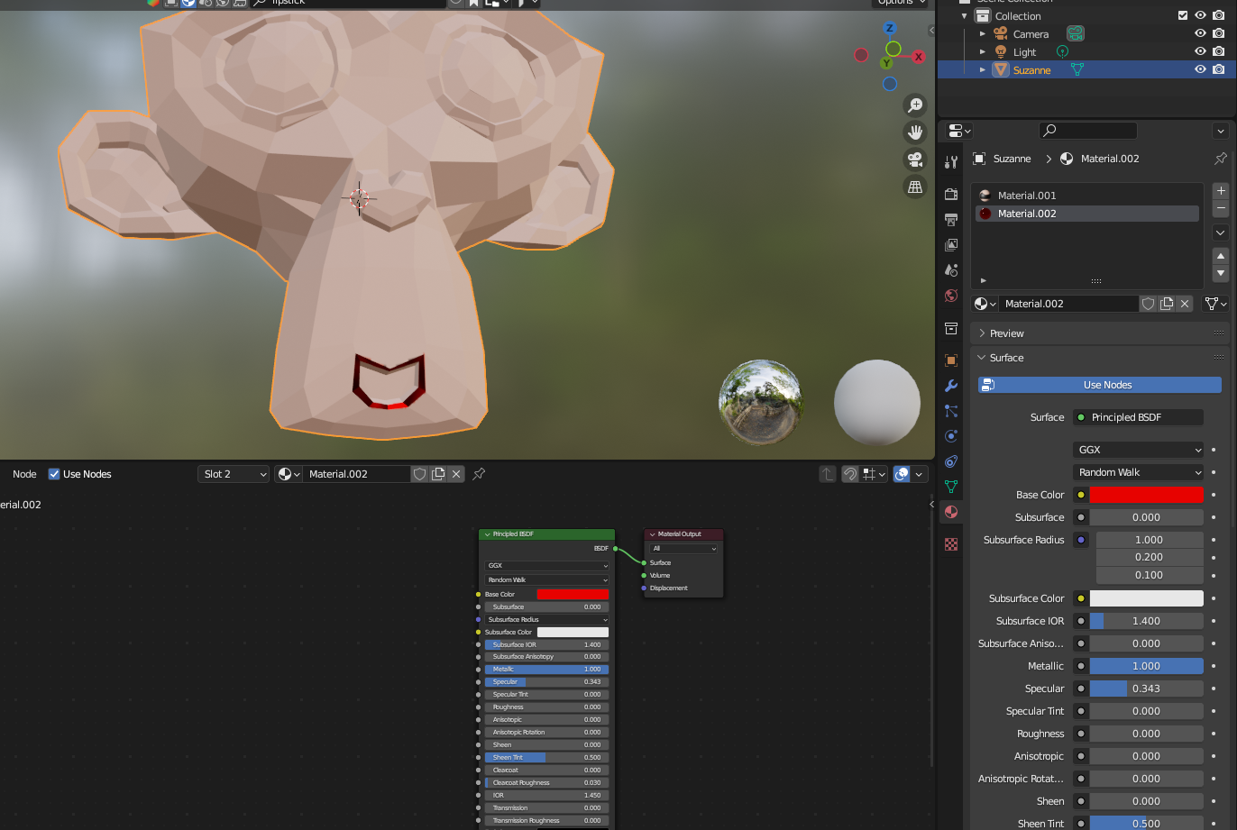Open the World properties tab
Viewport: 1237px width, 830px height.
click(x=950, y=295)
